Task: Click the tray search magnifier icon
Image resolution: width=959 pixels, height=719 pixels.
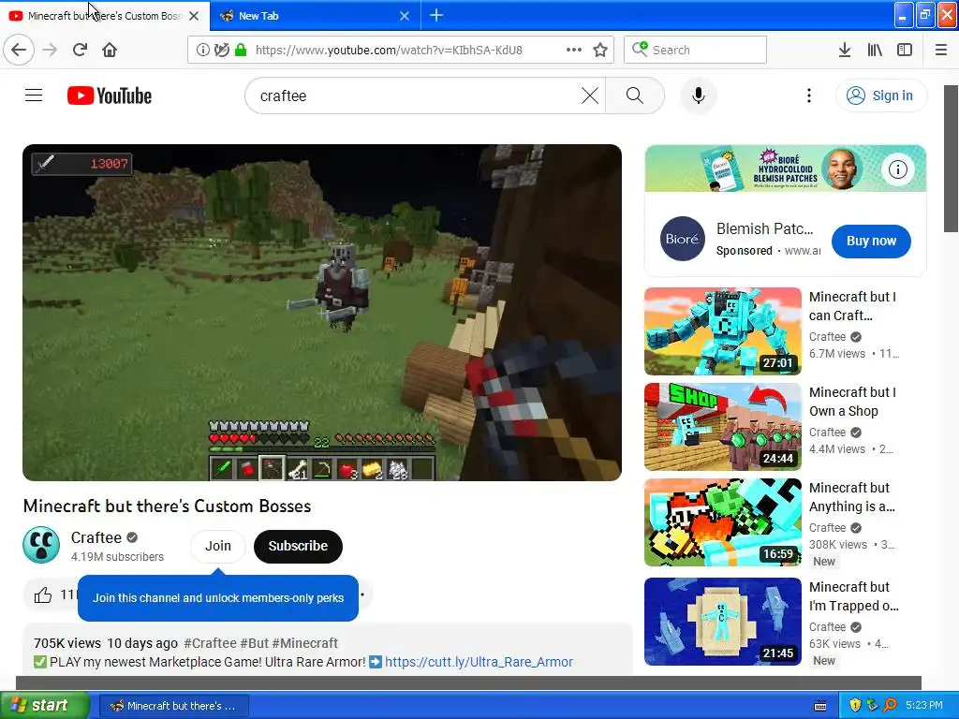Action: pos(890,705)
